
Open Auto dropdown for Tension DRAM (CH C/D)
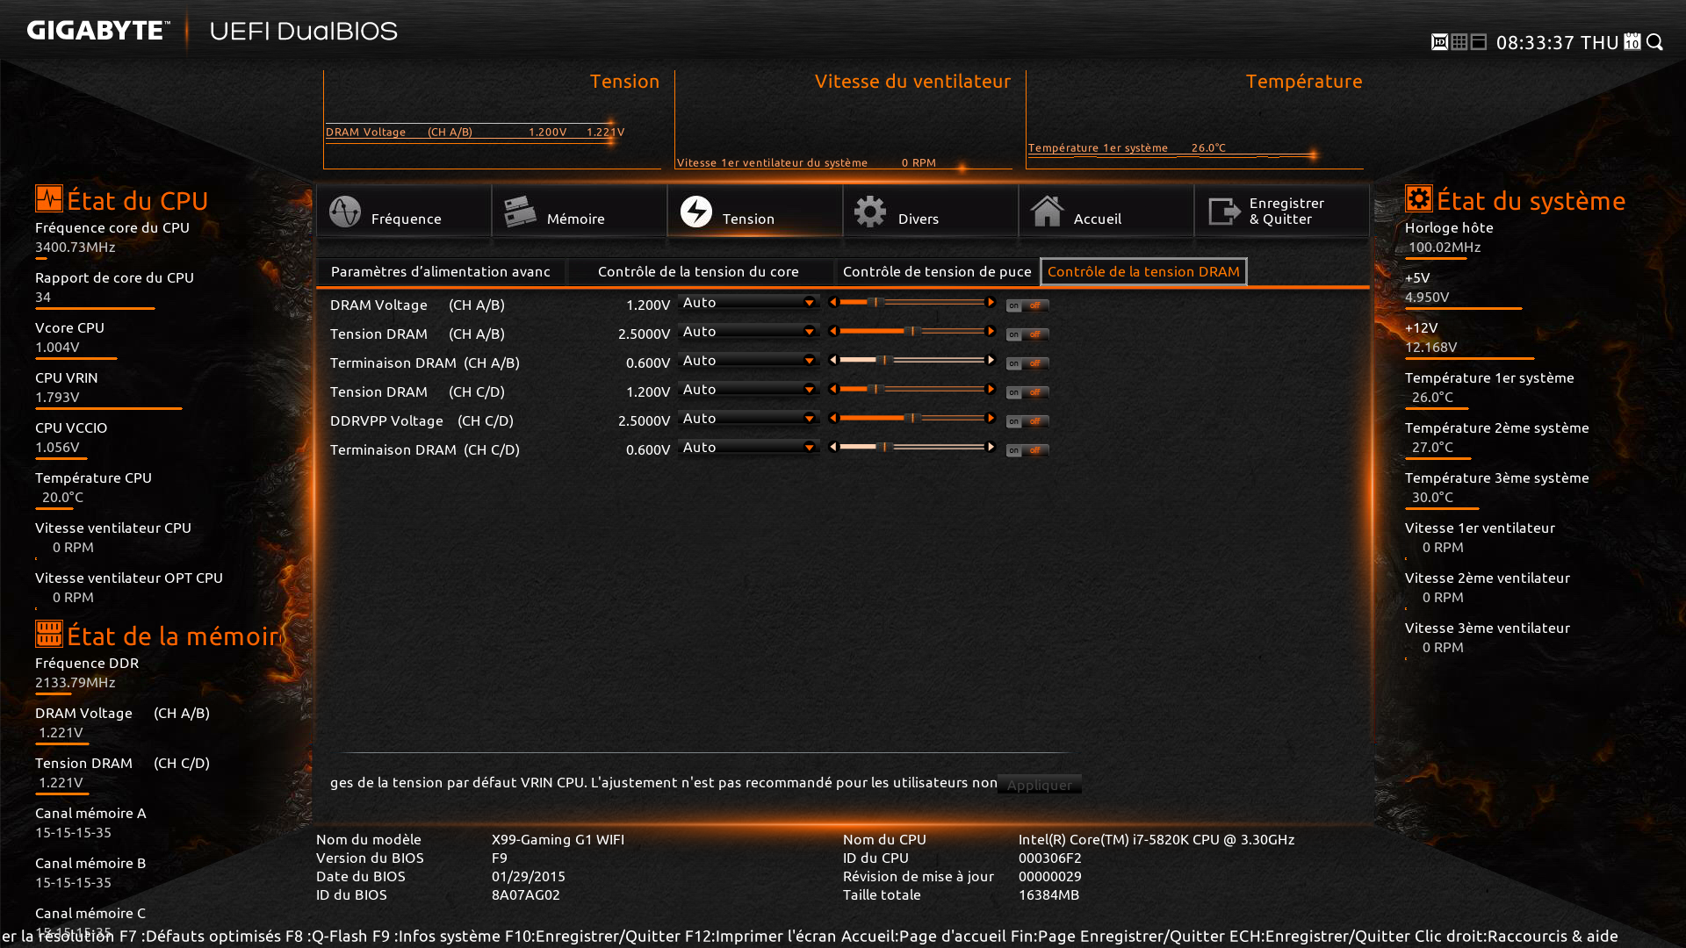tap(749, 389)
